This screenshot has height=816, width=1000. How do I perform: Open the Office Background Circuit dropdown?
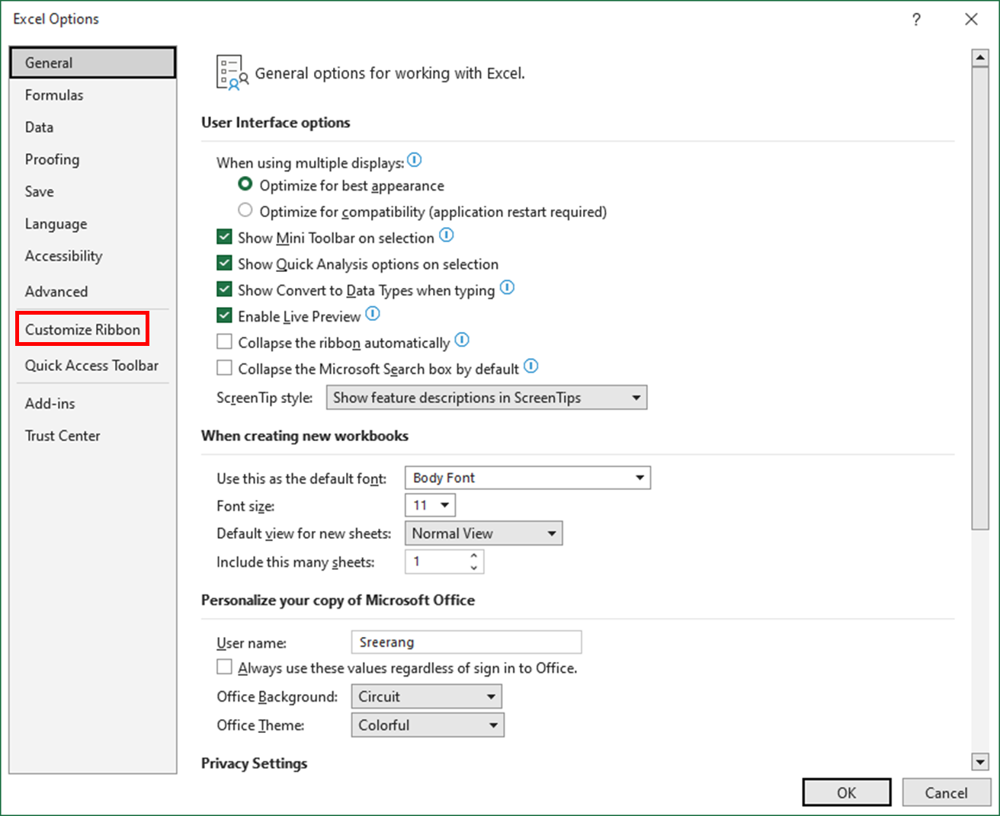427,696
